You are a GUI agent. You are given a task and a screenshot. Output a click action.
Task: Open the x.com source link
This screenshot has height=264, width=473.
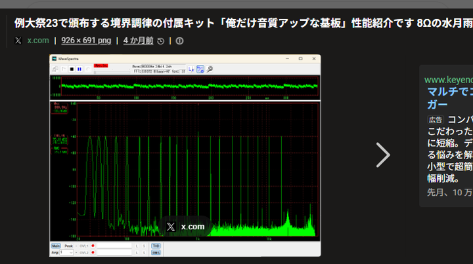[x=38, y=41]
